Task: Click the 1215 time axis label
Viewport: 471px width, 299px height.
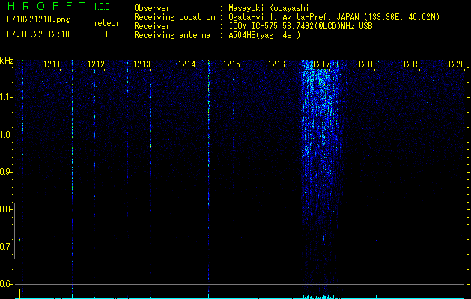Action: (231, 64)
